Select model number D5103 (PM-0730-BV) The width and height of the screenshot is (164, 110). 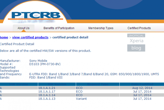pyautogui.click(x=45, y=64)
